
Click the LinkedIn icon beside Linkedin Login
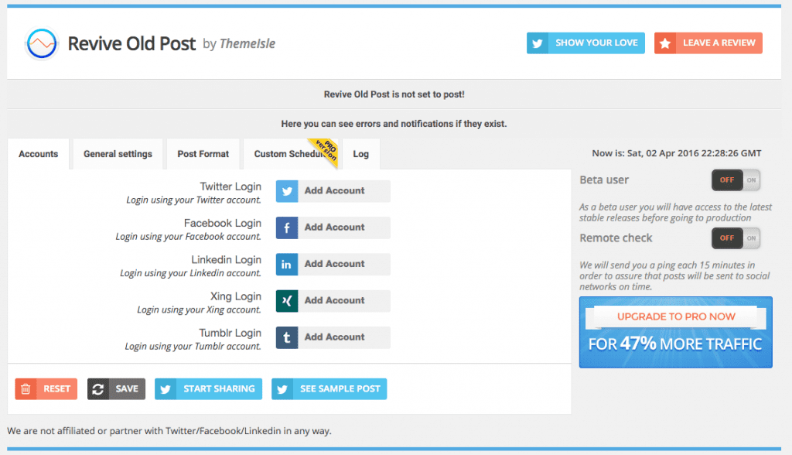(287, 265)
